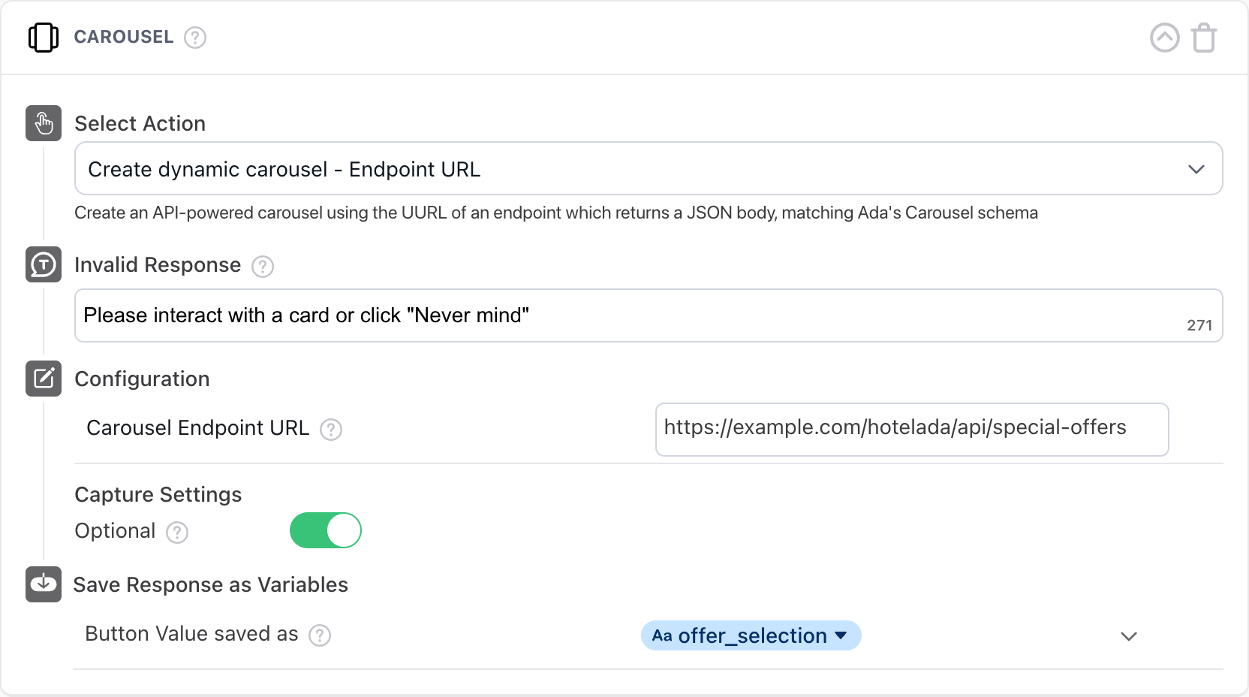The width and height of the screenshot is (1249, 697).
Task: Click the Save Response as Variables icon
Action: [44, 584]
